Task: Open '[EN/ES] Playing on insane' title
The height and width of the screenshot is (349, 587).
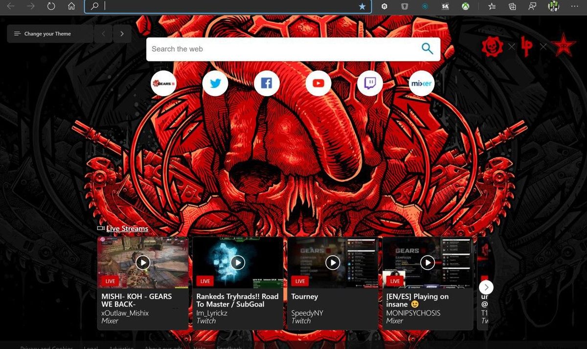Action: (x=417, y=300)
